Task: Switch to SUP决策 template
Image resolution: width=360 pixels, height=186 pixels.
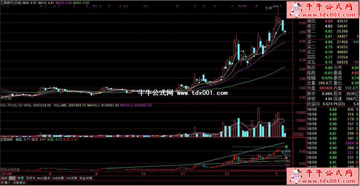Action: (72, 178)
